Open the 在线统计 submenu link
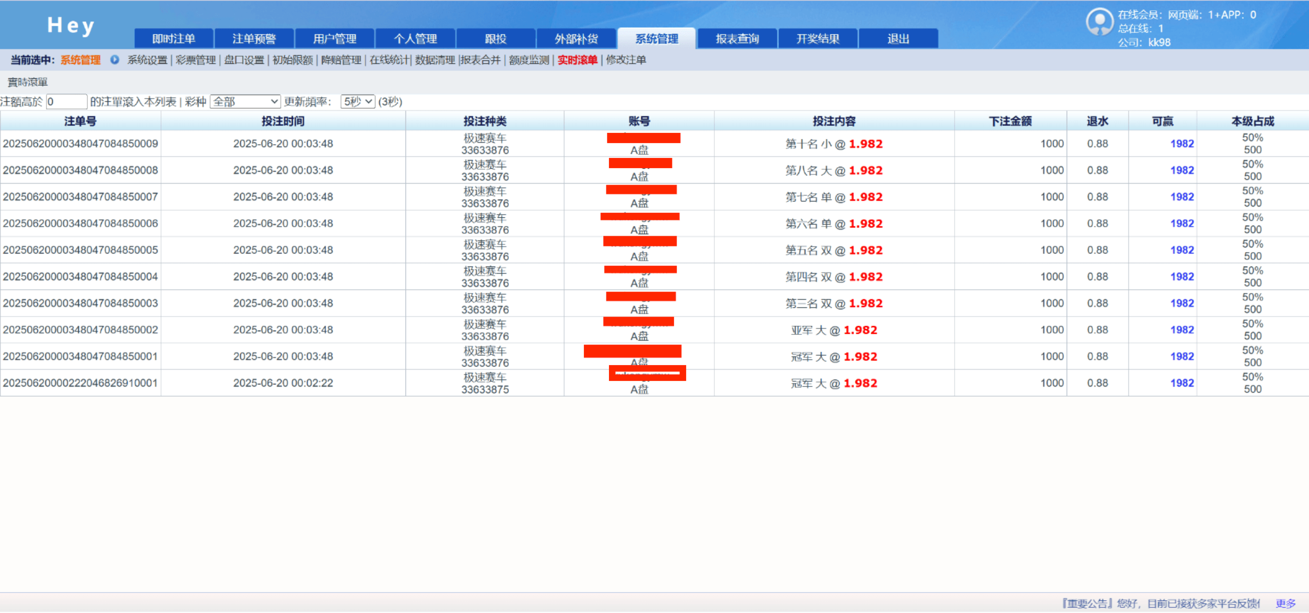 click(x=390, y=60)
